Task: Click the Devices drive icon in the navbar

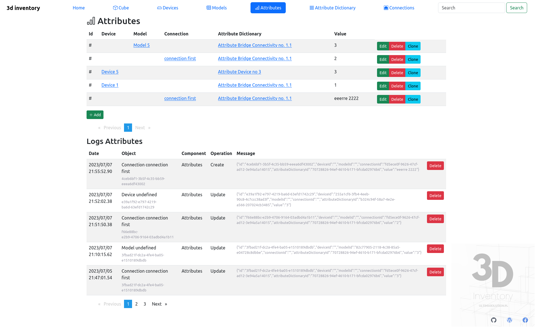Action: pos(159,8)
